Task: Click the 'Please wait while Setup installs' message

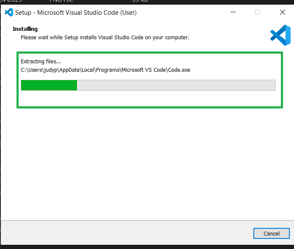Action: (105, 38)
